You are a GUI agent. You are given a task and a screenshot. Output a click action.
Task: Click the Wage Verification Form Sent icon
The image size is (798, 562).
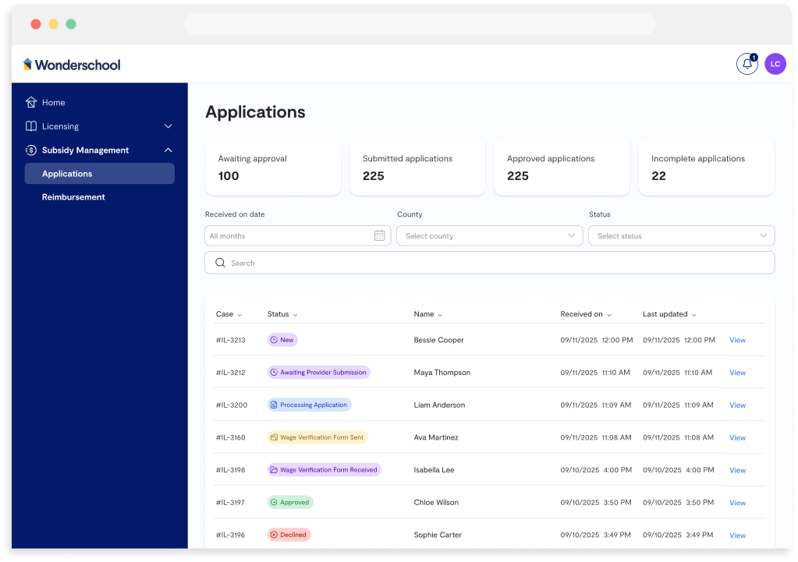pyautogui.click(x=274, y=437)
